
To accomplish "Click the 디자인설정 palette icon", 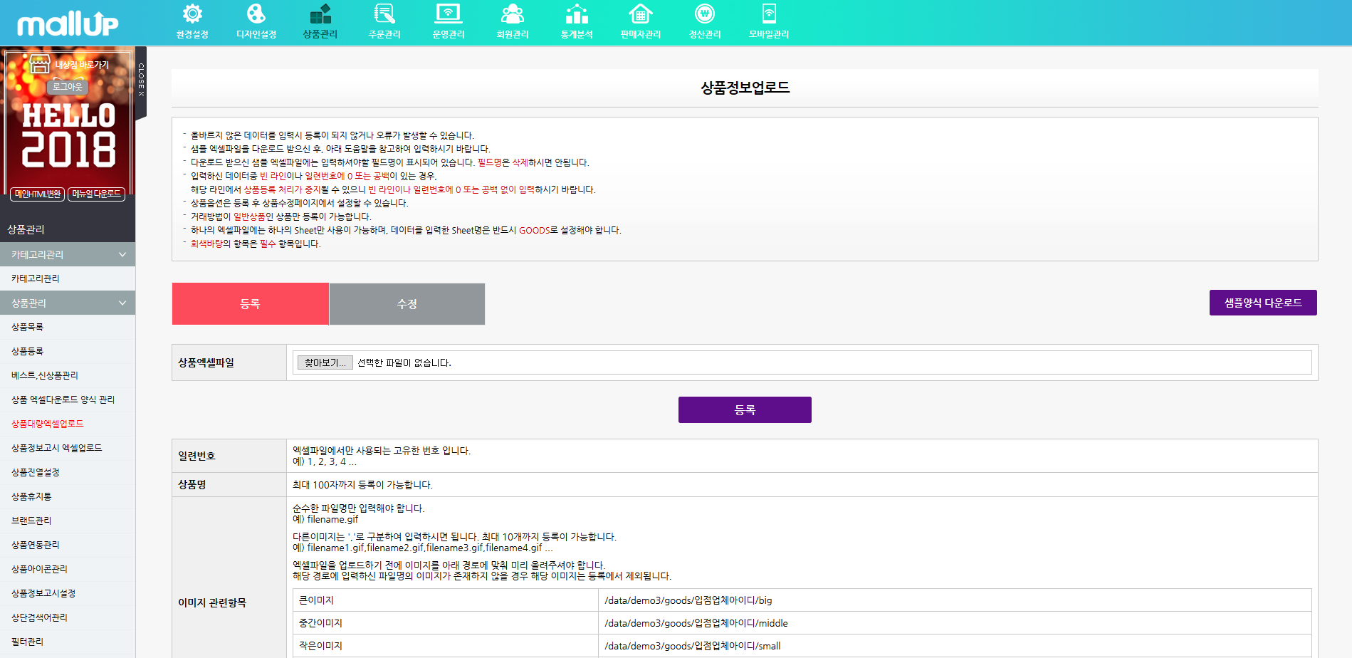I will (256, 14).
